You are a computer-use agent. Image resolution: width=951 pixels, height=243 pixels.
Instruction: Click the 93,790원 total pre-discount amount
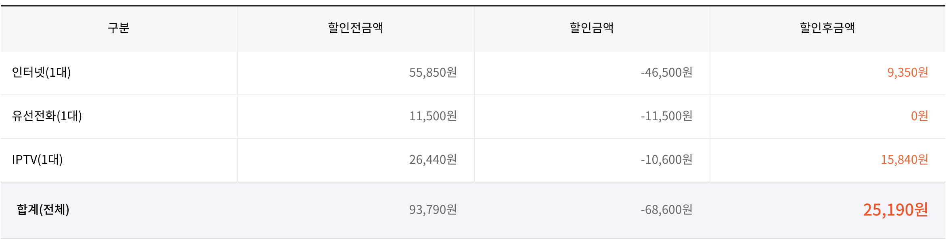pyautogui.click(x=433, y=209)
